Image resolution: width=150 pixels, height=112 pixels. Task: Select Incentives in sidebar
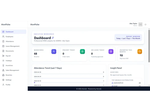click(13, 65)
